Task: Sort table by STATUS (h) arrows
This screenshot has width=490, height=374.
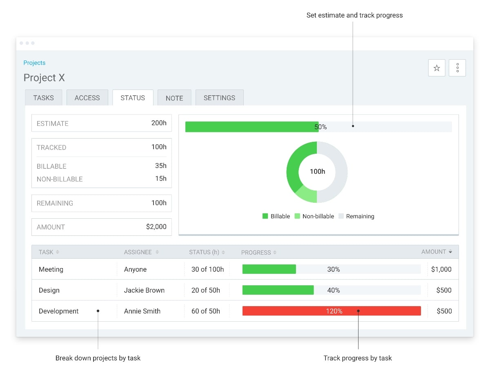Action: point(223,252)
